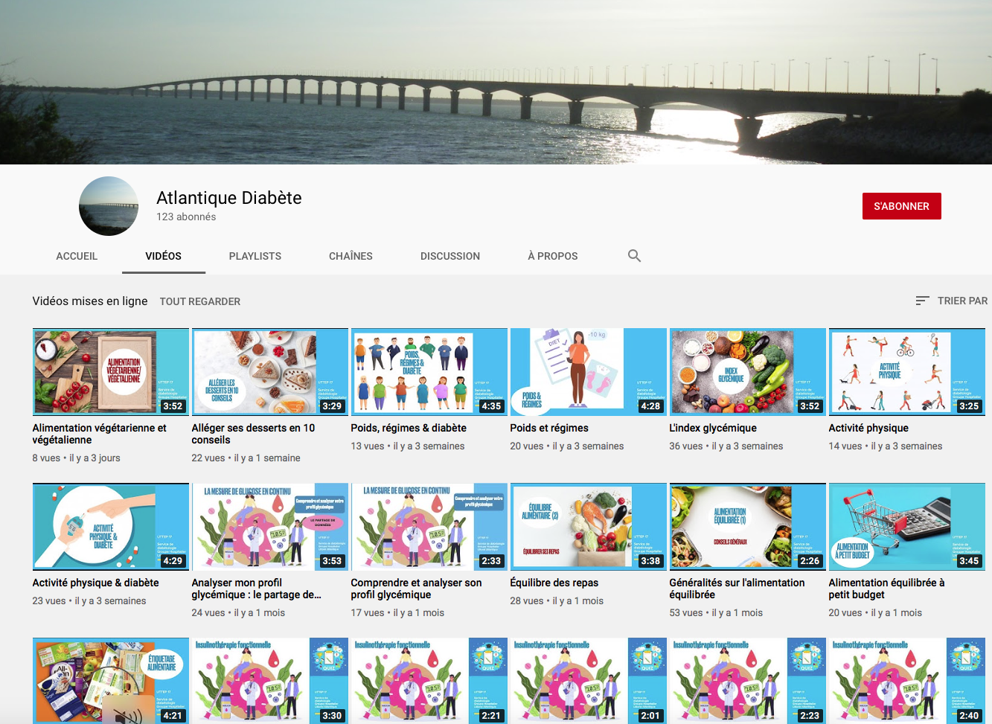
Task: Click the Activité physique & diabète title
Action: click(x=95, y=583)
